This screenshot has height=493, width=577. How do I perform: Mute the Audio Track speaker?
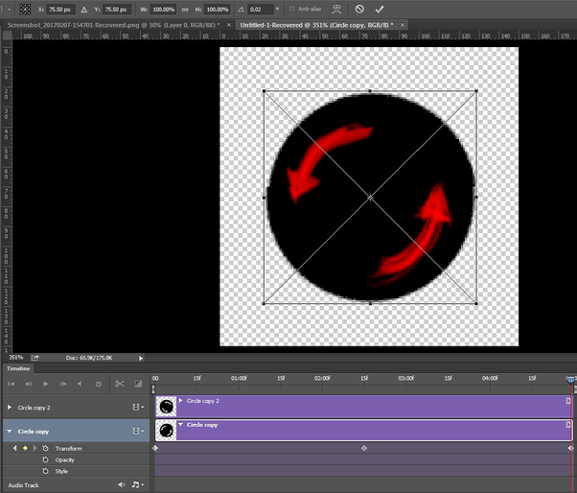tap(122, 485)
